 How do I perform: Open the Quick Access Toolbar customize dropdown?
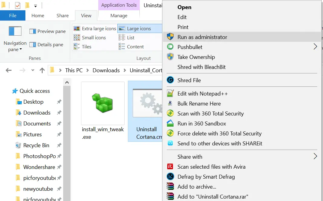tap(35, 6)
